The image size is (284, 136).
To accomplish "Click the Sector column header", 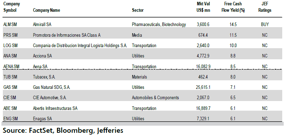I will tap(138, 10).
